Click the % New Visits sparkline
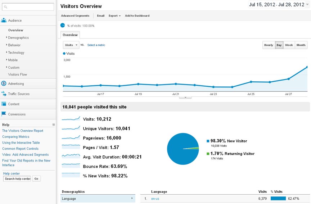The image size is (311, 204). 71,175
